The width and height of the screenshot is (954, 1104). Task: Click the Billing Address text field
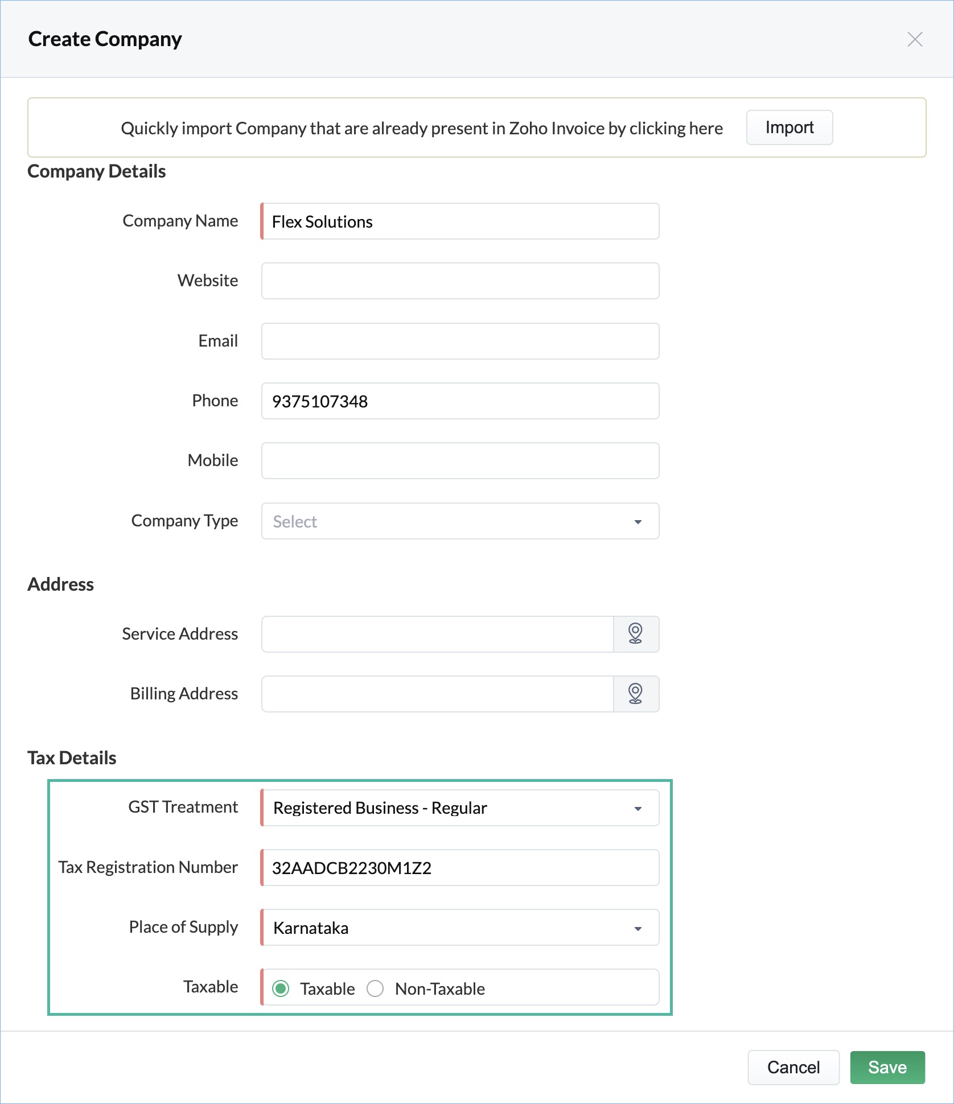click(437, 694)
